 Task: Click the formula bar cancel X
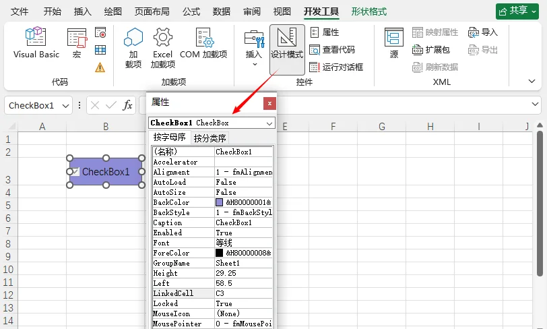pyautogui.click(x=95, y=105)
